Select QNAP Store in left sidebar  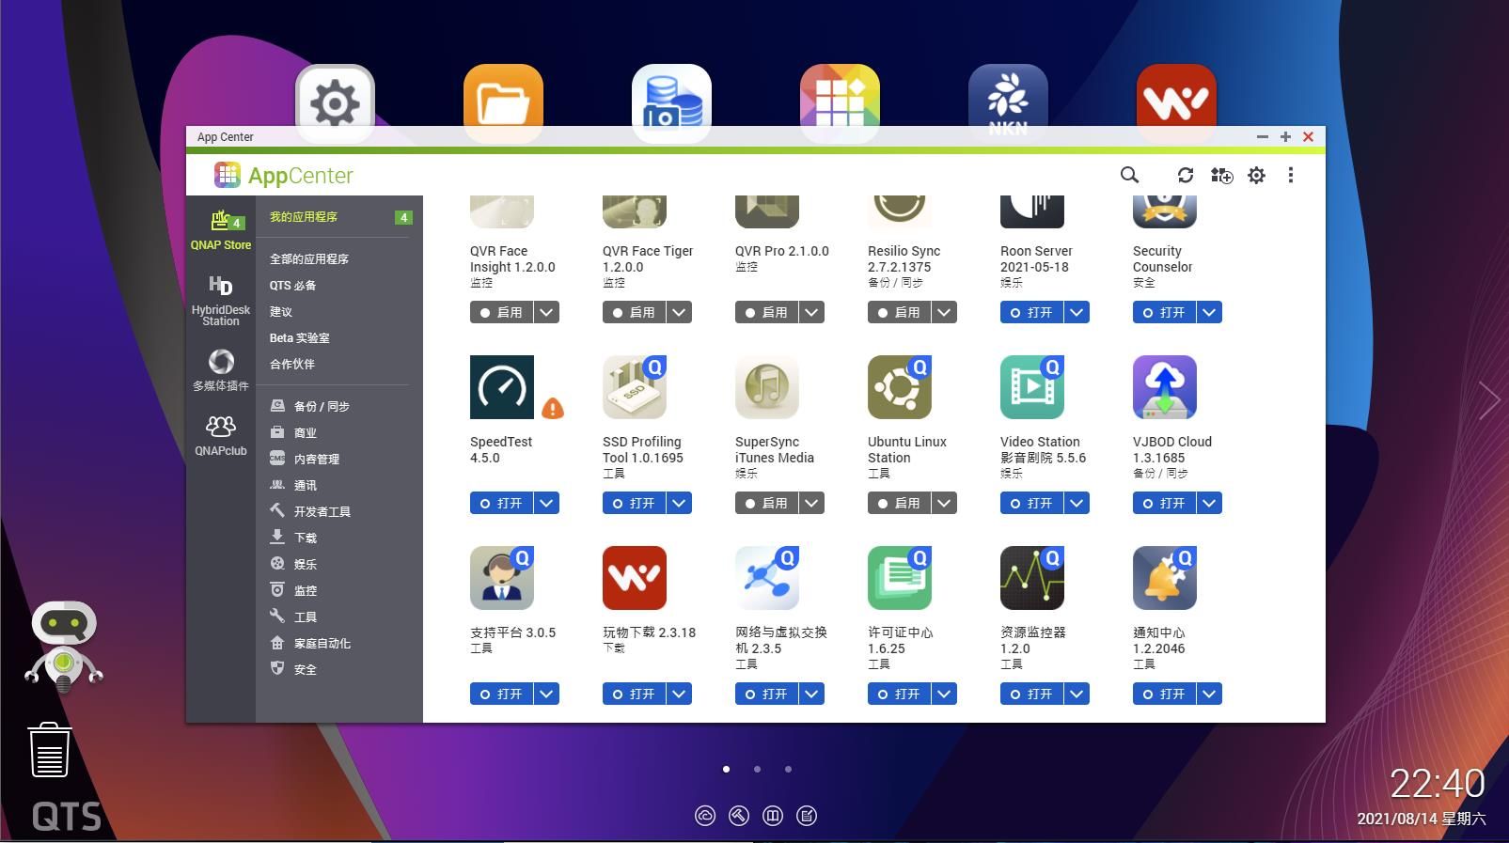221,230
